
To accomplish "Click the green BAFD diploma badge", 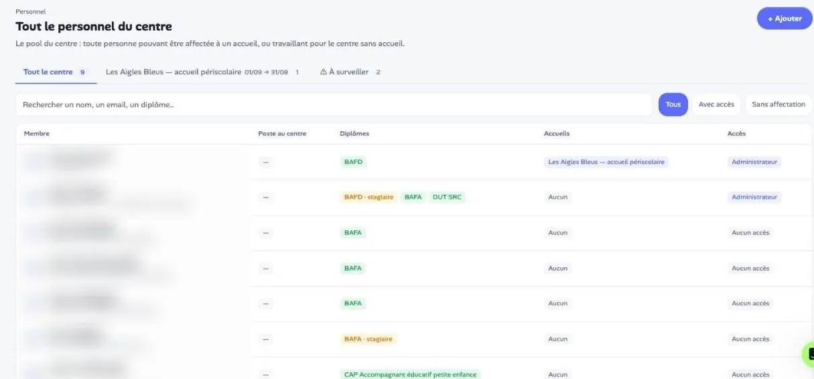I will (x=353, y=162).
